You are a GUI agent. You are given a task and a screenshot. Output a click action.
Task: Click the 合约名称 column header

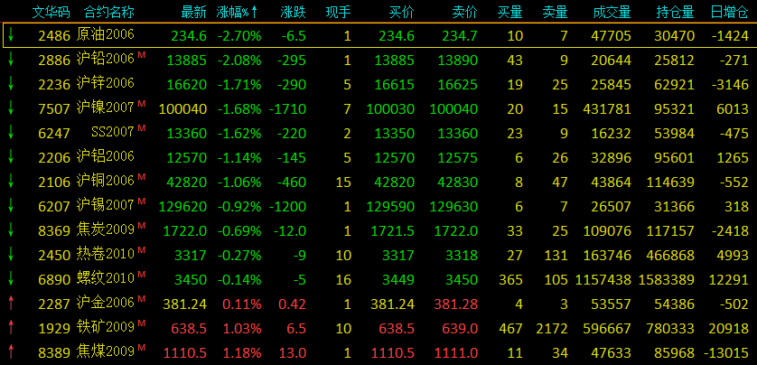point(108,12)
